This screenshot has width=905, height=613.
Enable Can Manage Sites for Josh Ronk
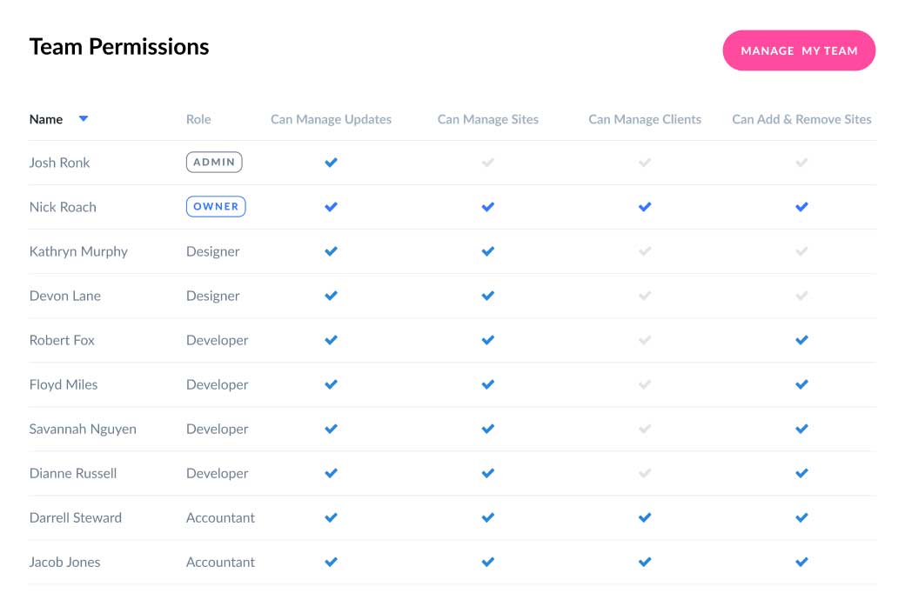pyautogui.click(x=487, y=162)
